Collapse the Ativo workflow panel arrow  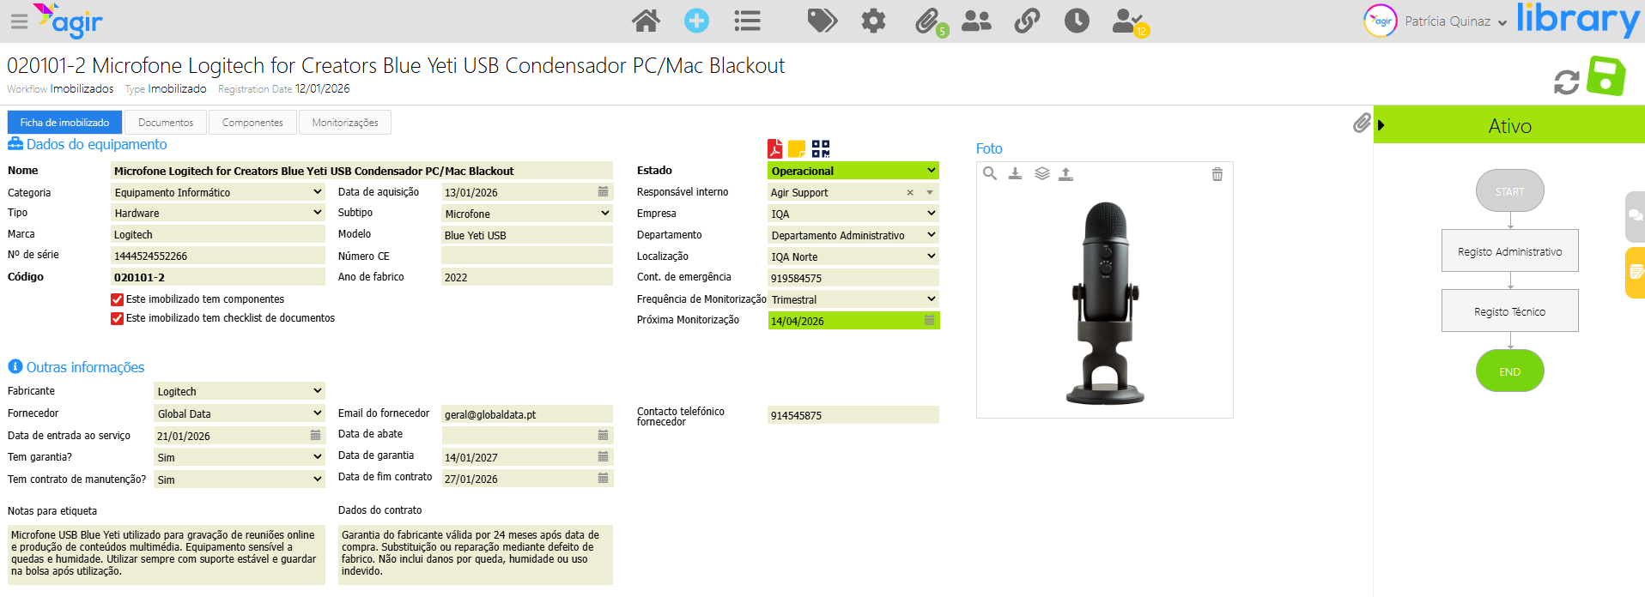coord(1381,125)
